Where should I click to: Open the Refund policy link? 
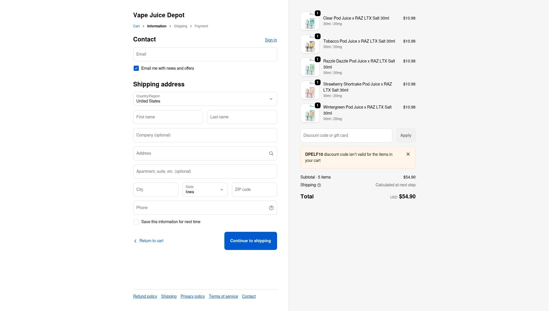coord(145,296)
